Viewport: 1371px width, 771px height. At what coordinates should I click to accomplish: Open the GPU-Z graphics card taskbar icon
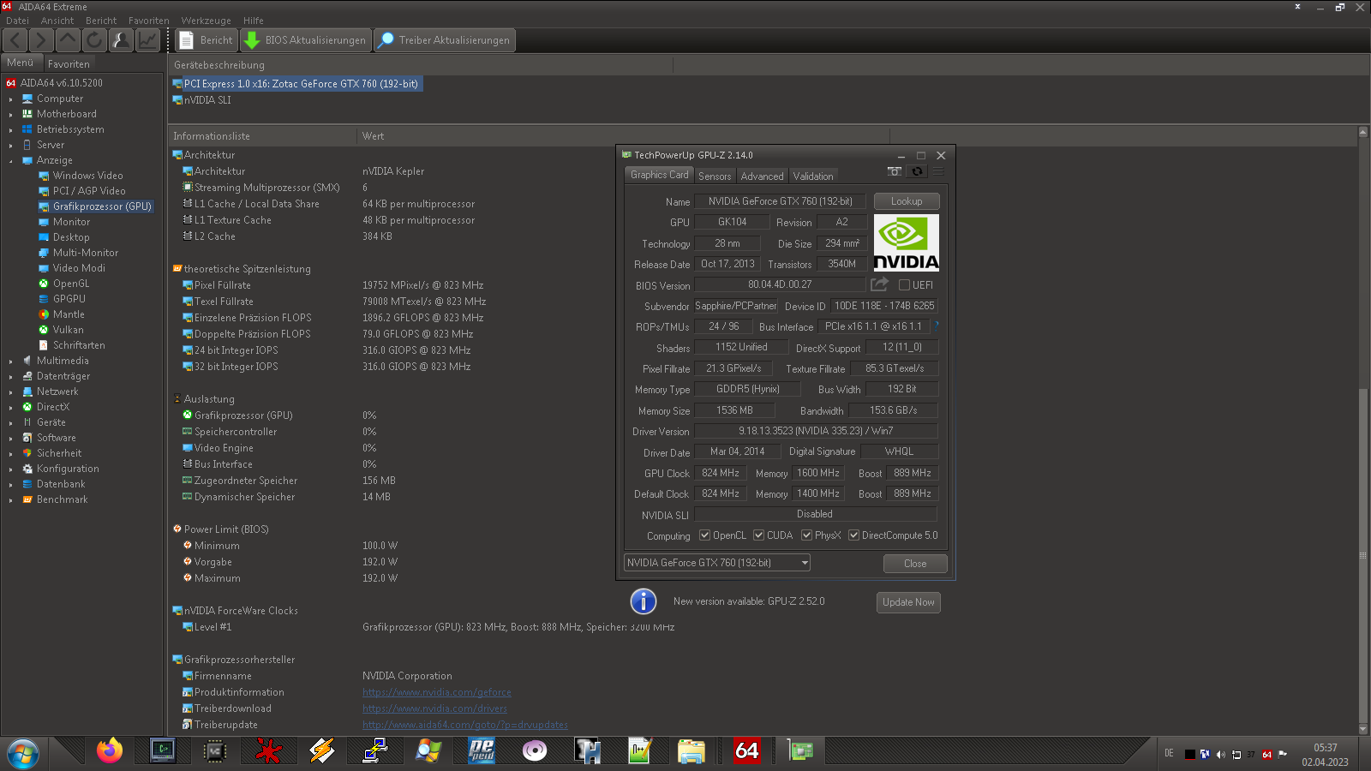(x=800, y=751)
